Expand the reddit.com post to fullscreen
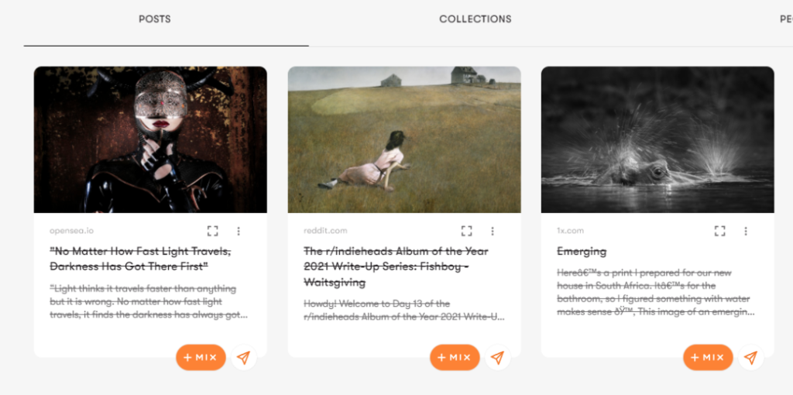 pyautogui.click(x=466, y=231)
